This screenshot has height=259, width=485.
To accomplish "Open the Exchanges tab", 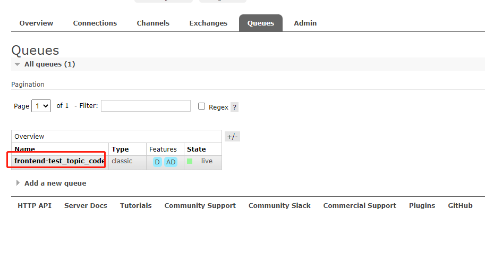I will (208, 23).
